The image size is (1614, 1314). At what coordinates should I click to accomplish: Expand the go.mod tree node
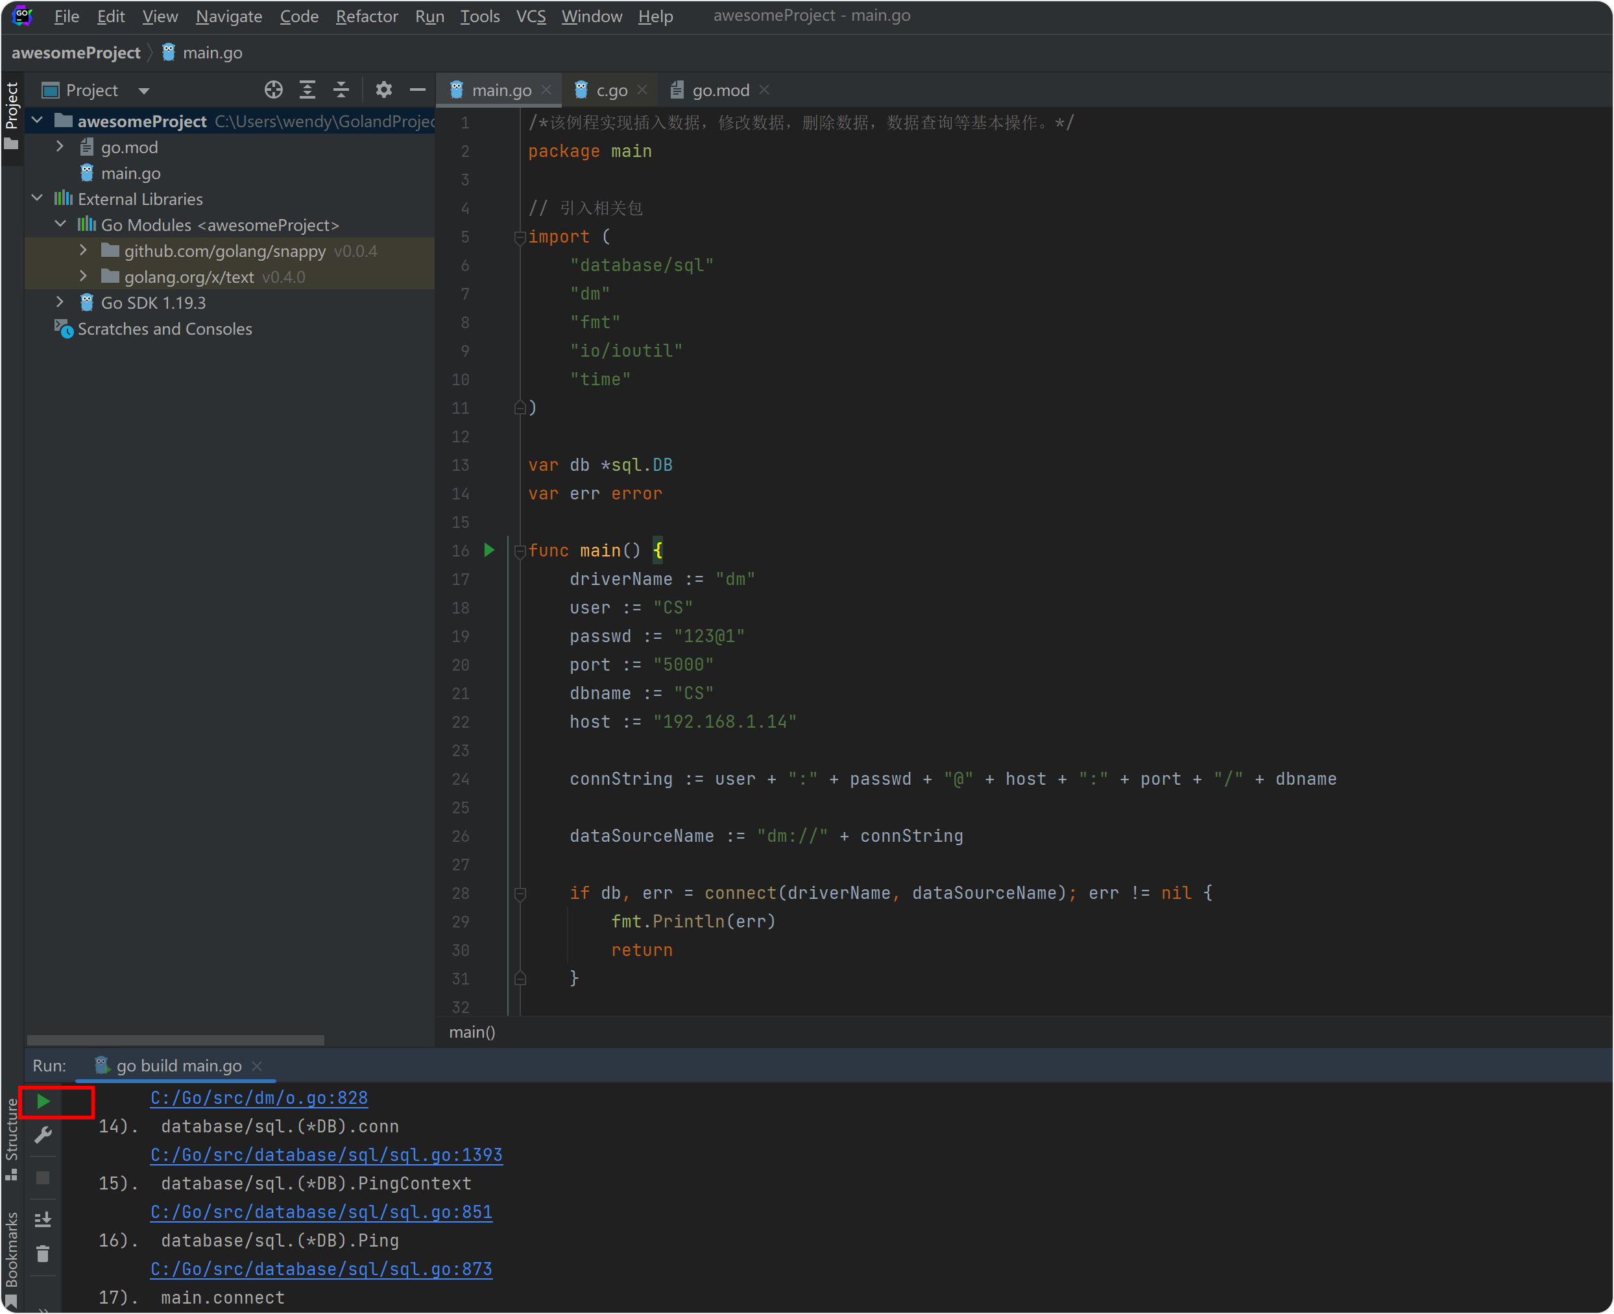pos(60,147)
